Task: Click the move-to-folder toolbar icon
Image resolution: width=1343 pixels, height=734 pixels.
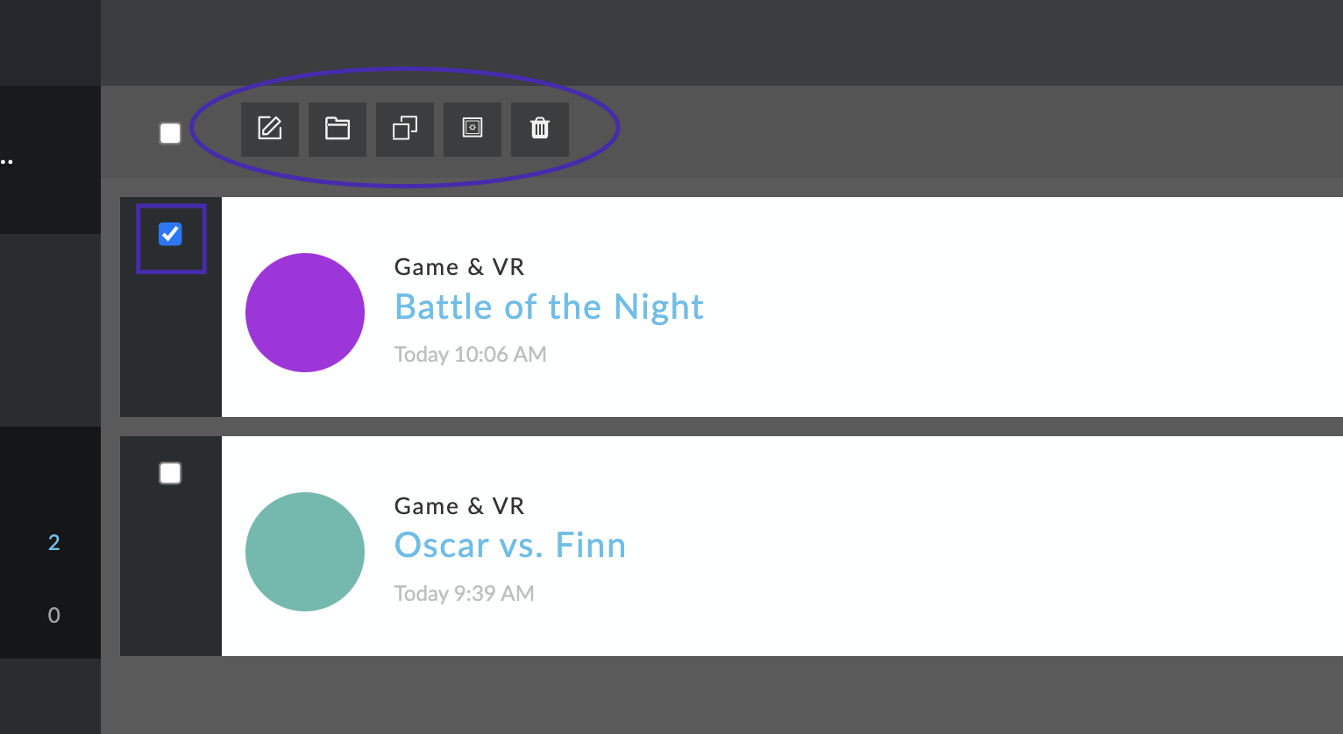Action: 338,129
